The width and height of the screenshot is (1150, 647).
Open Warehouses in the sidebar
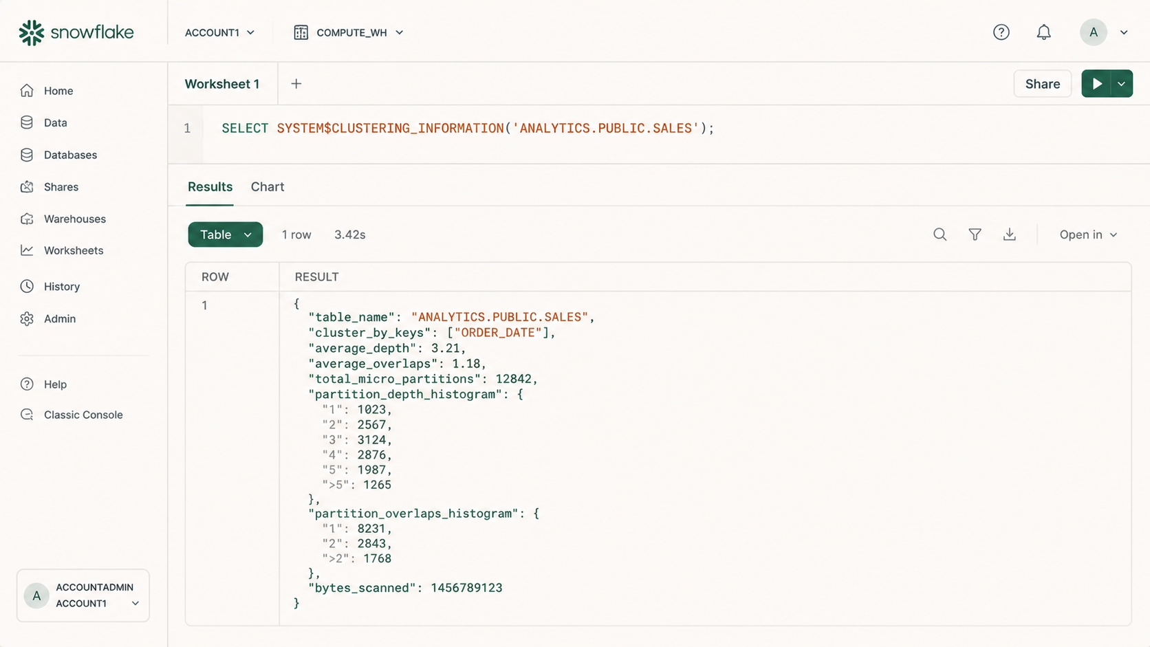pyautogui.click(x=75, y=219)
